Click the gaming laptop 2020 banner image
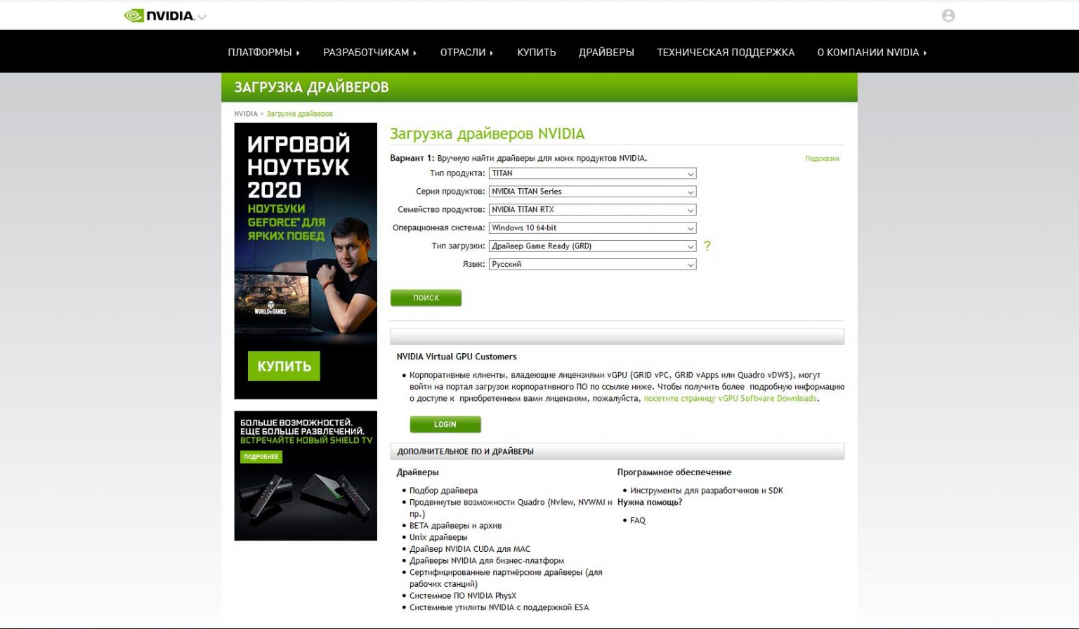Image resolution: width=1079 pixels, height=629 pixels. [306, 261]
